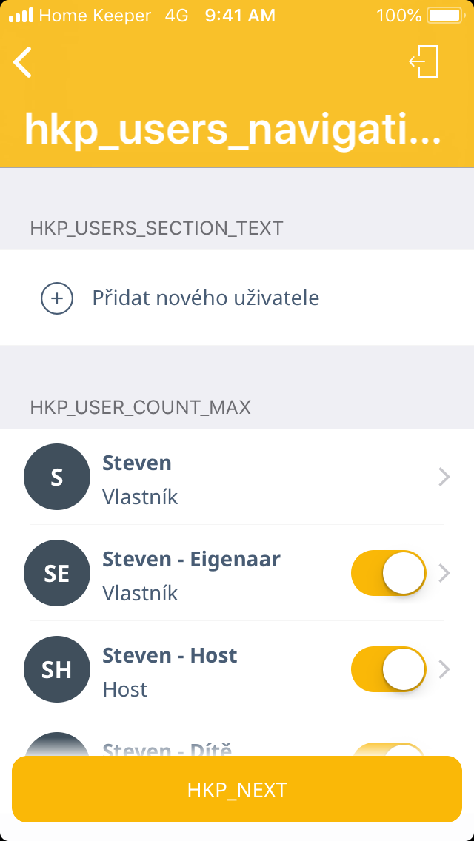Toggle the Steven - Dítě switch
Screen dimensions: 474x841
point(388,749)
